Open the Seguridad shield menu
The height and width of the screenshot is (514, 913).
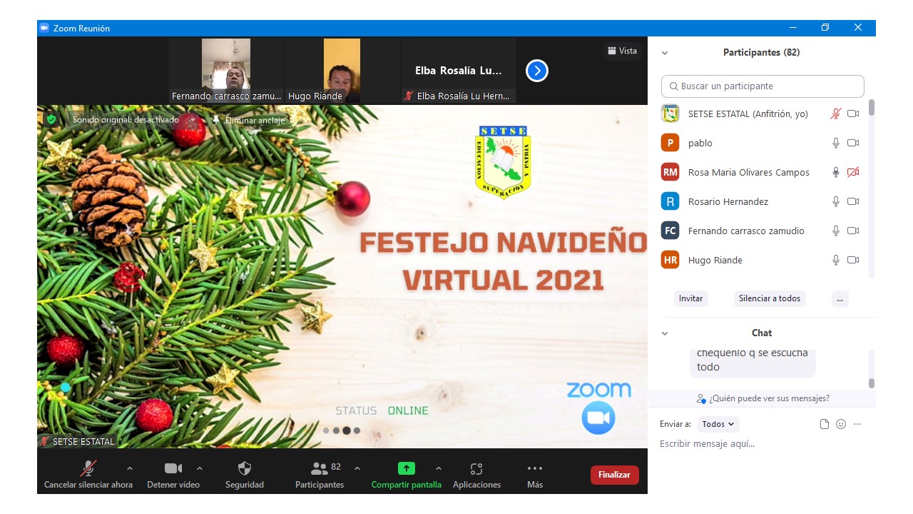(245, 475)
